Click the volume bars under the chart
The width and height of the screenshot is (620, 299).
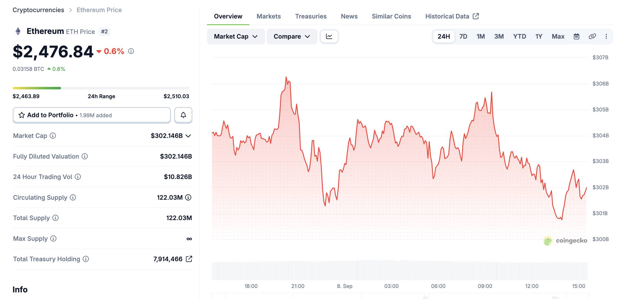[400, 270]
